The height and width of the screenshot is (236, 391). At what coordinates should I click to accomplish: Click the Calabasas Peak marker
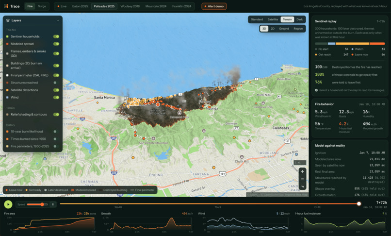tap(263, 103)
